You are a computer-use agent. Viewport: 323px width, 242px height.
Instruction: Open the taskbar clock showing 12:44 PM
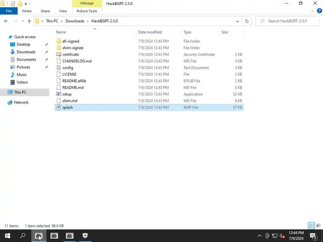point(296,236)
